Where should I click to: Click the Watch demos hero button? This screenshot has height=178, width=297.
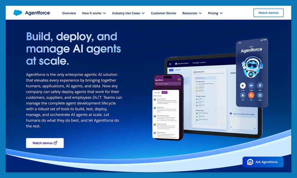[x=45, y=143]
